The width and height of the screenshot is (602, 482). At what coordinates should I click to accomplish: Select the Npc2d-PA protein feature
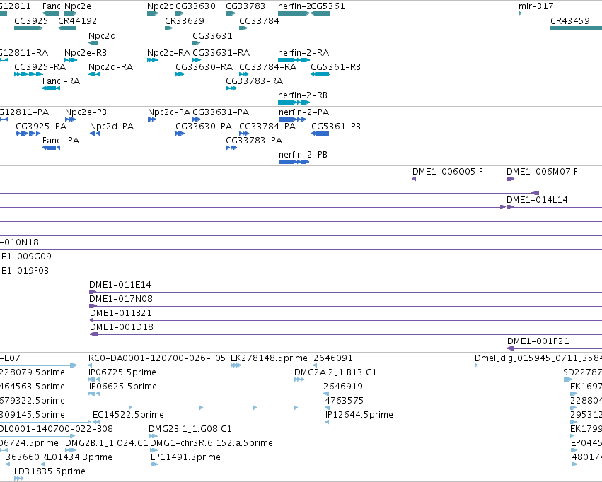coord(95,134)
